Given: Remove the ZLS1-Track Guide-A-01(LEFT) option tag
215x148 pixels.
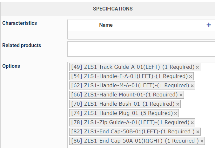Looking at the screenshot, I should [x=197, y=67].
